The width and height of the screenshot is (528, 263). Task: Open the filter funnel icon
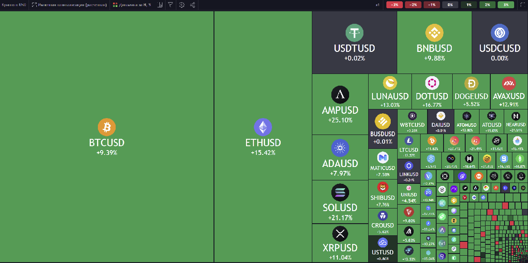[171, 5]
